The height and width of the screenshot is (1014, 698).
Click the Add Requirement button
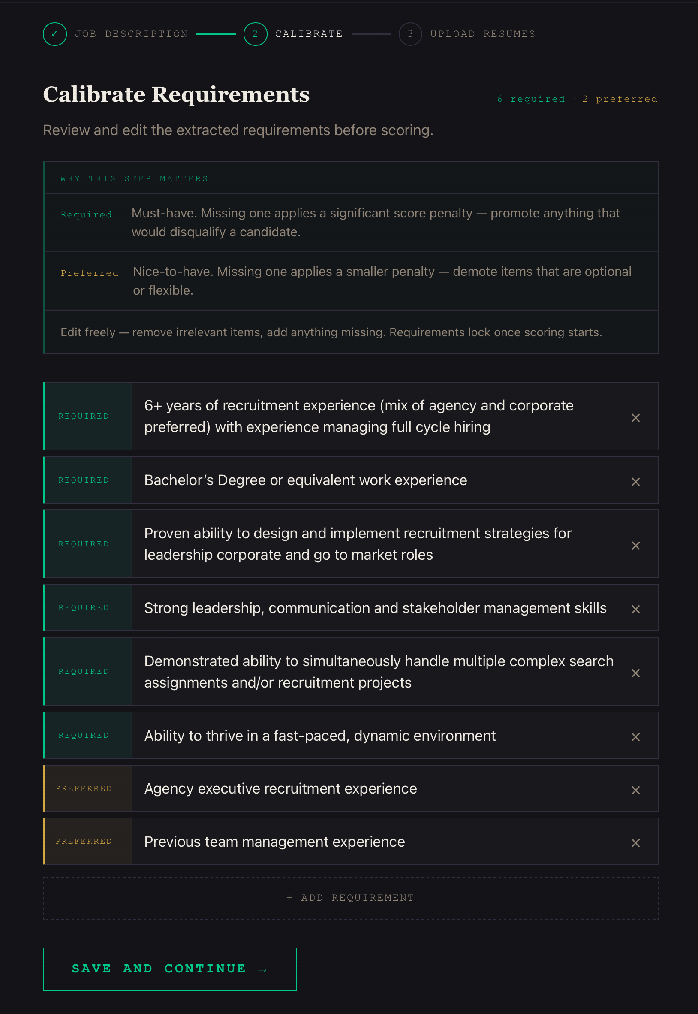(350, 898)
